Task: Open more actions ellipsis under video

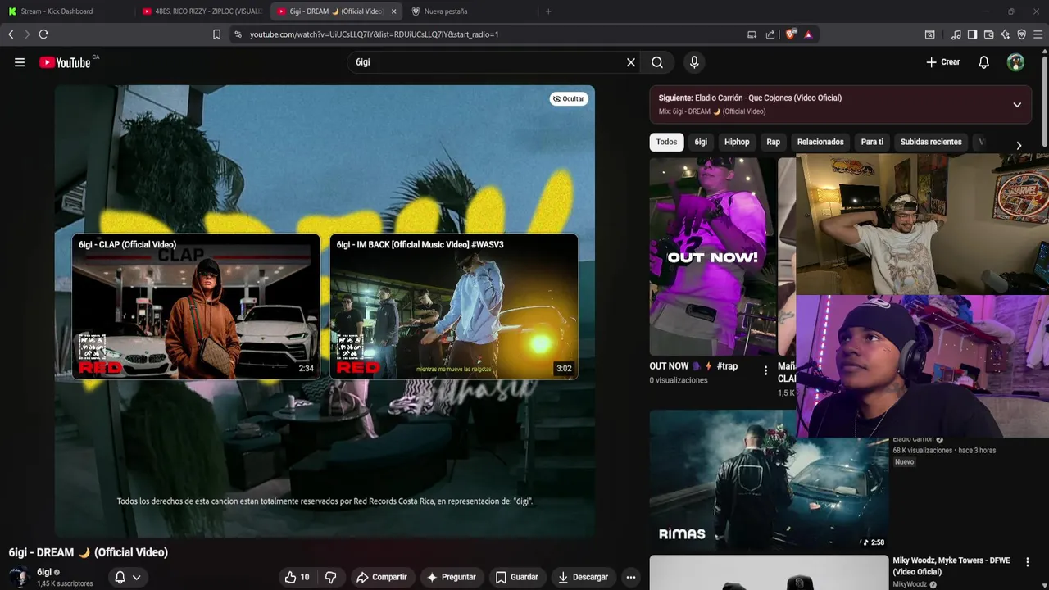Action: (631, 577)
